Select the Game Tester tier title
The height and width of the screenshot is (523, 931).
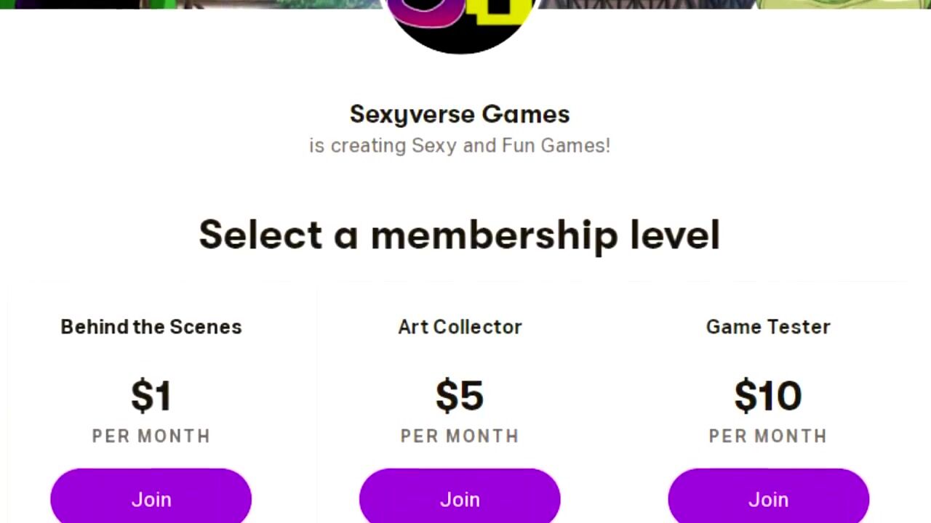point(768,327)
